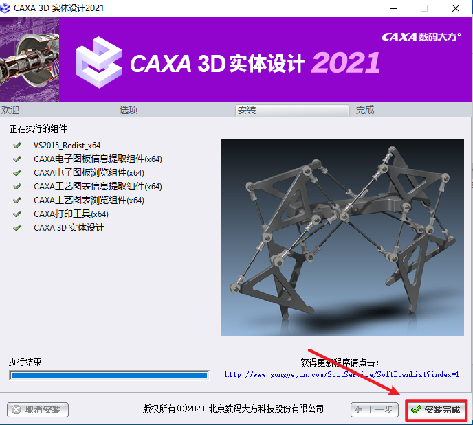
Task: Click the checkmark next to CAXA打印工具(x64)
Action: pos(17,214)
